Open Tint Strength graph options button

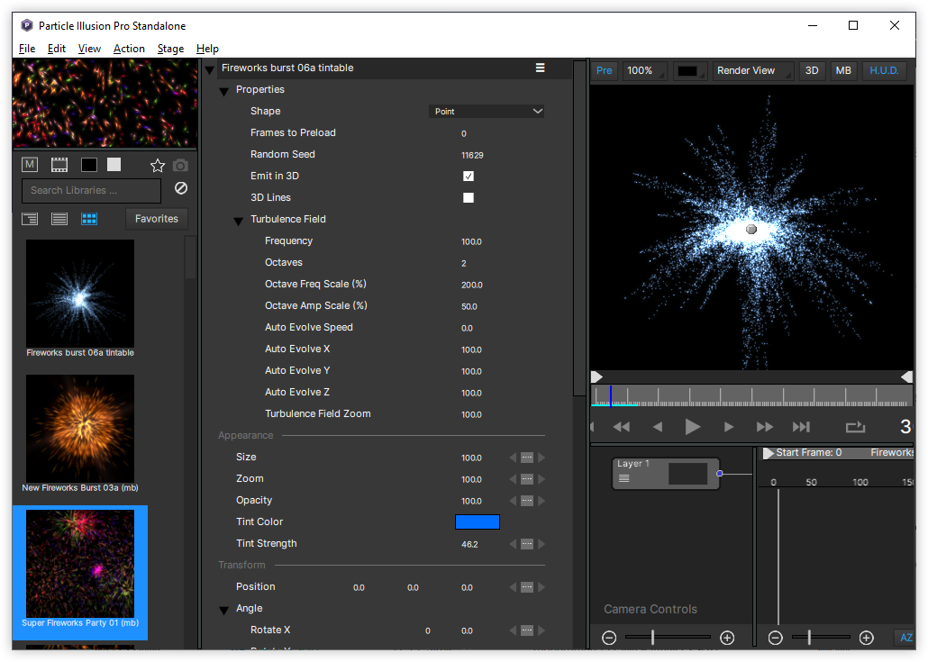point(527,544)
